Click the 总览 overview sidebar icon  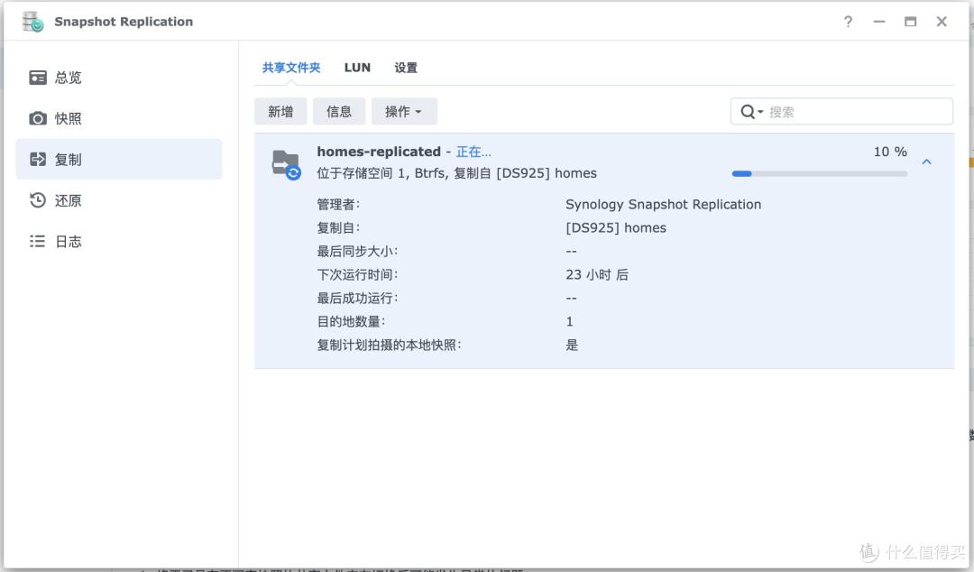(x=38, y=78)
